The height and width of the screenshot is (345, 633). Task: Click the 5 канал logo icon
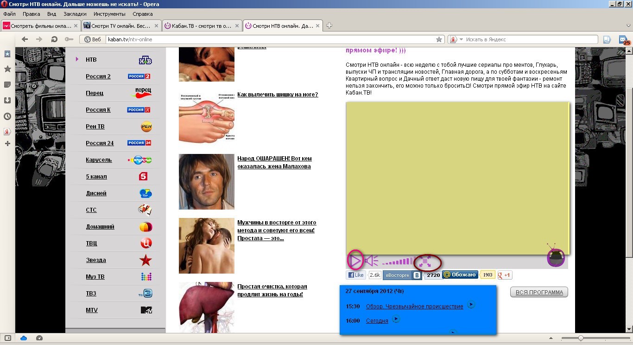(x=143, y=177)
